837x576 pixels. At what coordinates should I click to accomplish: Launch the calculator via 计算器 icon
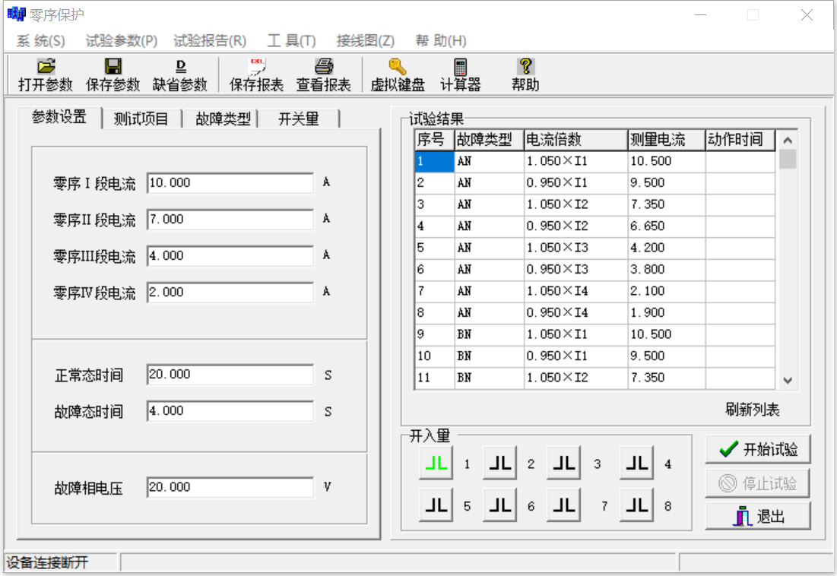coord(462,74)
